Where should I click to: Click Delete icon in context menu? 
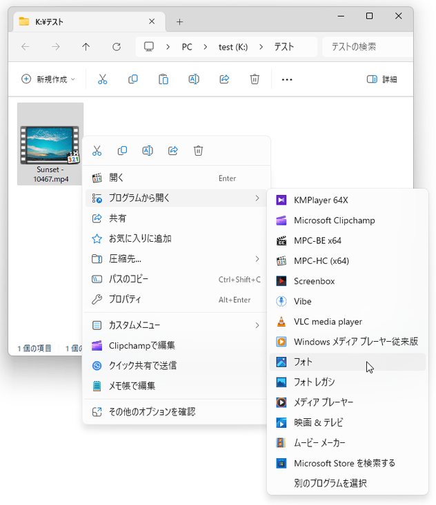(198, 150)
